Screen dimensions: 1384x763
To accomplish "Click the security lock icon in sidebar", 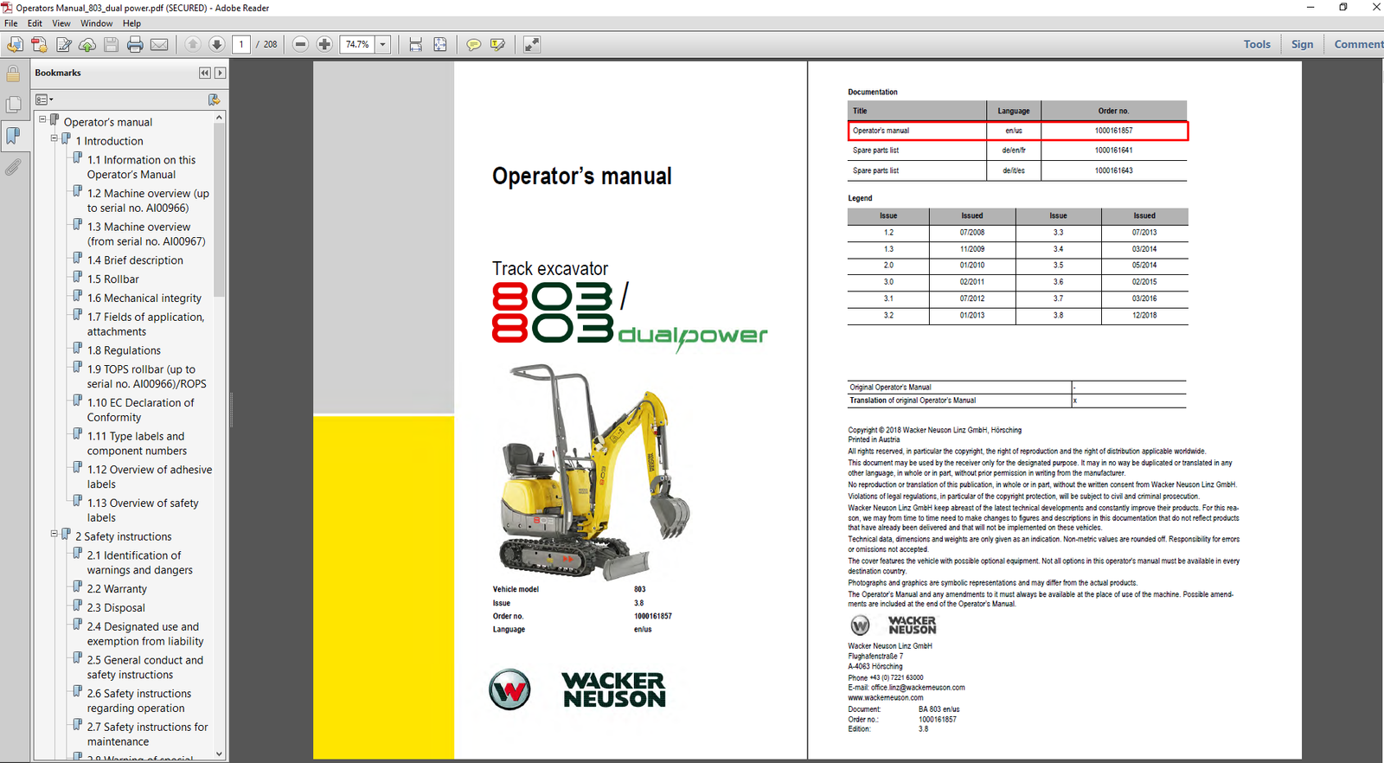I will 13,74.
